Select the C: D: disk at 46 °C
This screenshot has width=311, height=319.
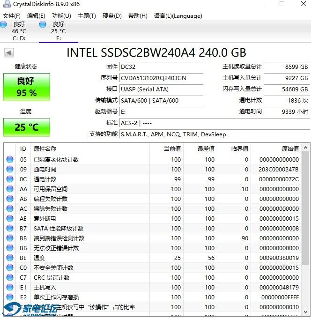19,31
